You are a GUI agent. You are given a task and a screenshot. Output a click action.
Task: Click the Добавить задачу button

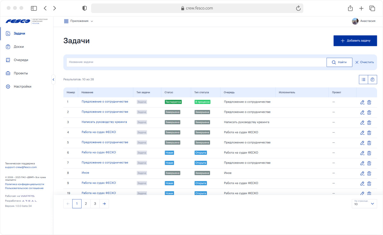[x=355, y=41]
